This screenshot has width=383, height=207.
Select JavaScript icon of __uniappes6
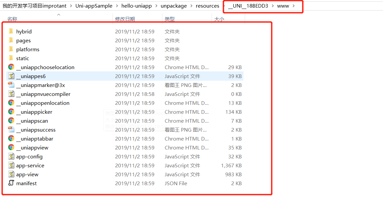[11, 76]
